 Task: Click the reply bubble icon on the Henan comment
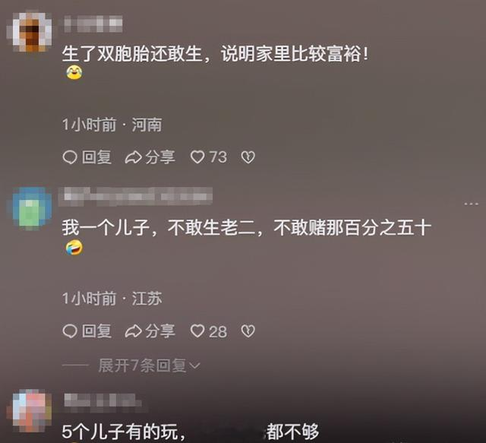click(x=70, y=157)
